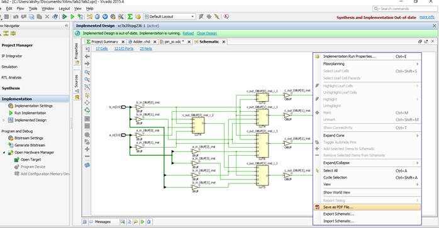Click the schematic zoom fit icon

coord(87,87)
